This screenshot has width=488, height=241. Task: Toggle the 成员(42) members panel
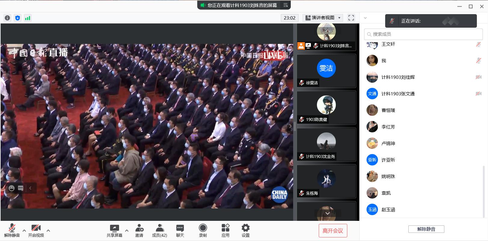(159, 230)
